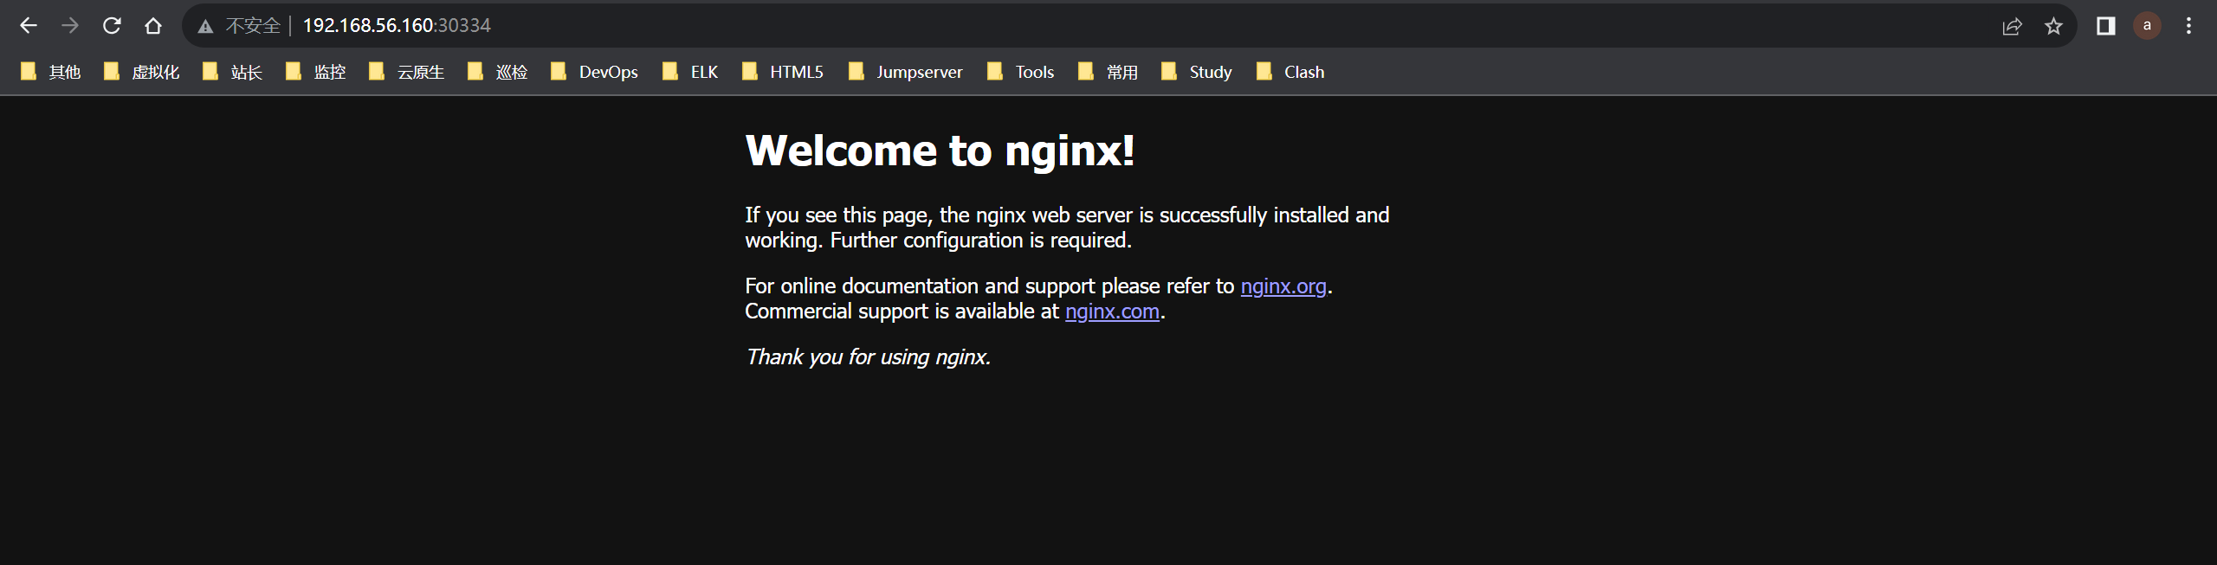Follow the nginx.org link
The width and height of the screenshot is (2217, 565).
click(x=1283, y=286)
